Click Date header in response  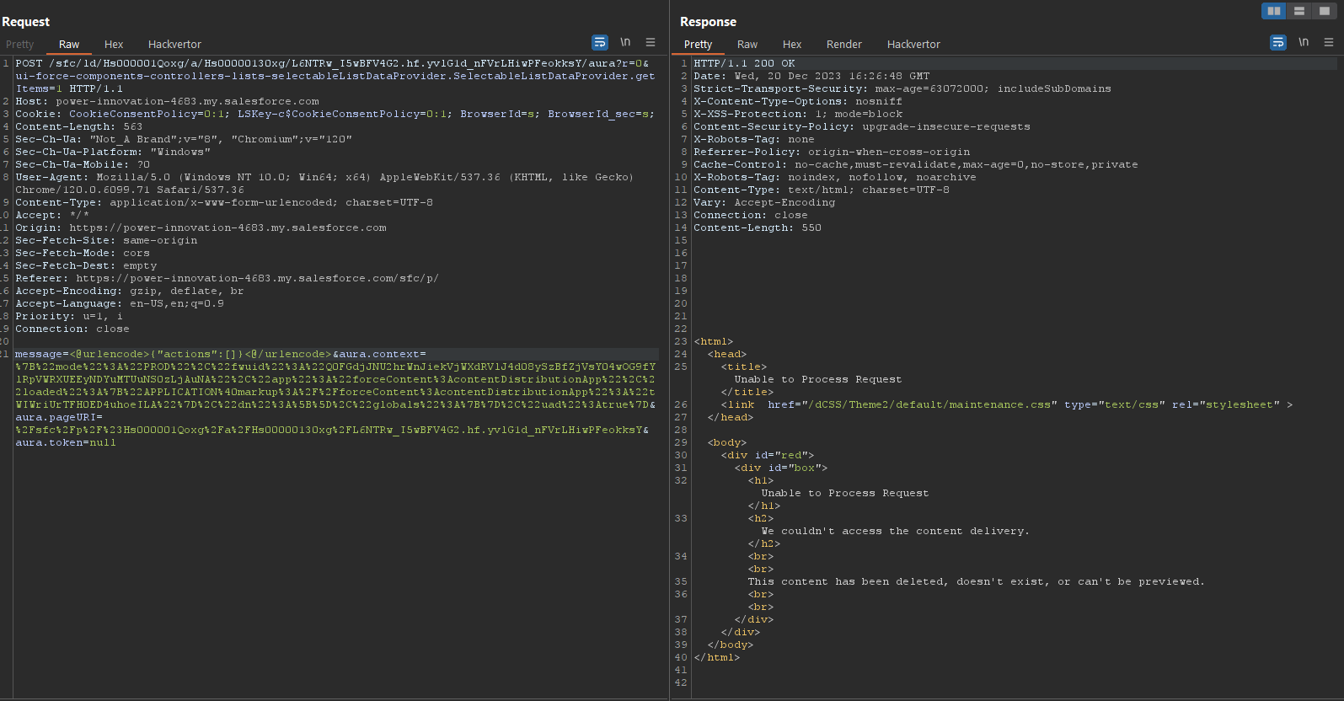tap(811, 76)
